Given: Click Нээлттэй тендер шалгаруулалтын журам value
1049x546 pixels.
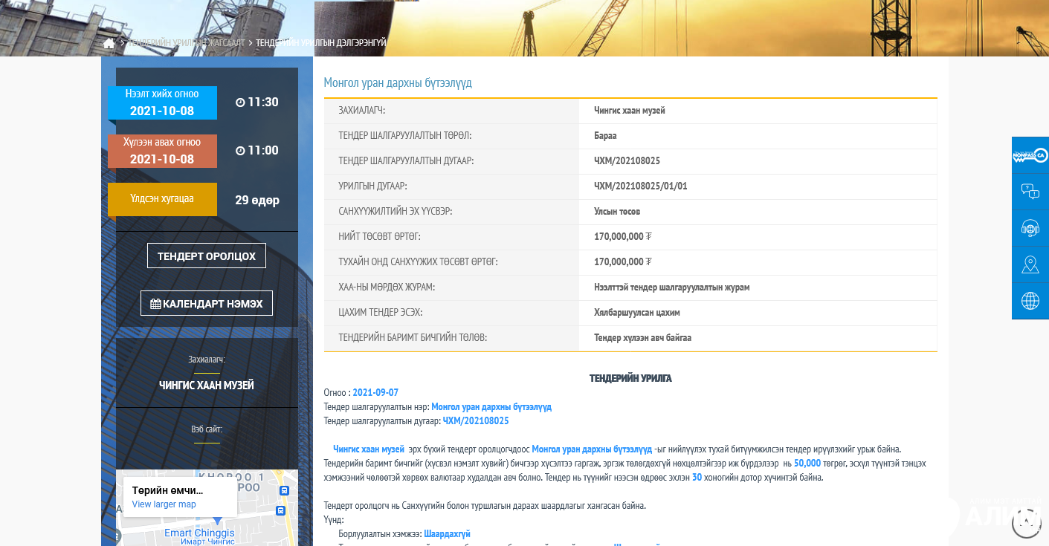Looking at the screenshot, I should pyautogui.click(x=672, y=287).
